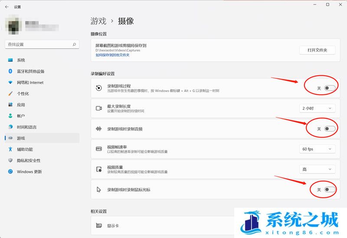This screenshot has height=238, width=347.
Task: Select 帐户 in the sidebar
Action: click(42, 116)
